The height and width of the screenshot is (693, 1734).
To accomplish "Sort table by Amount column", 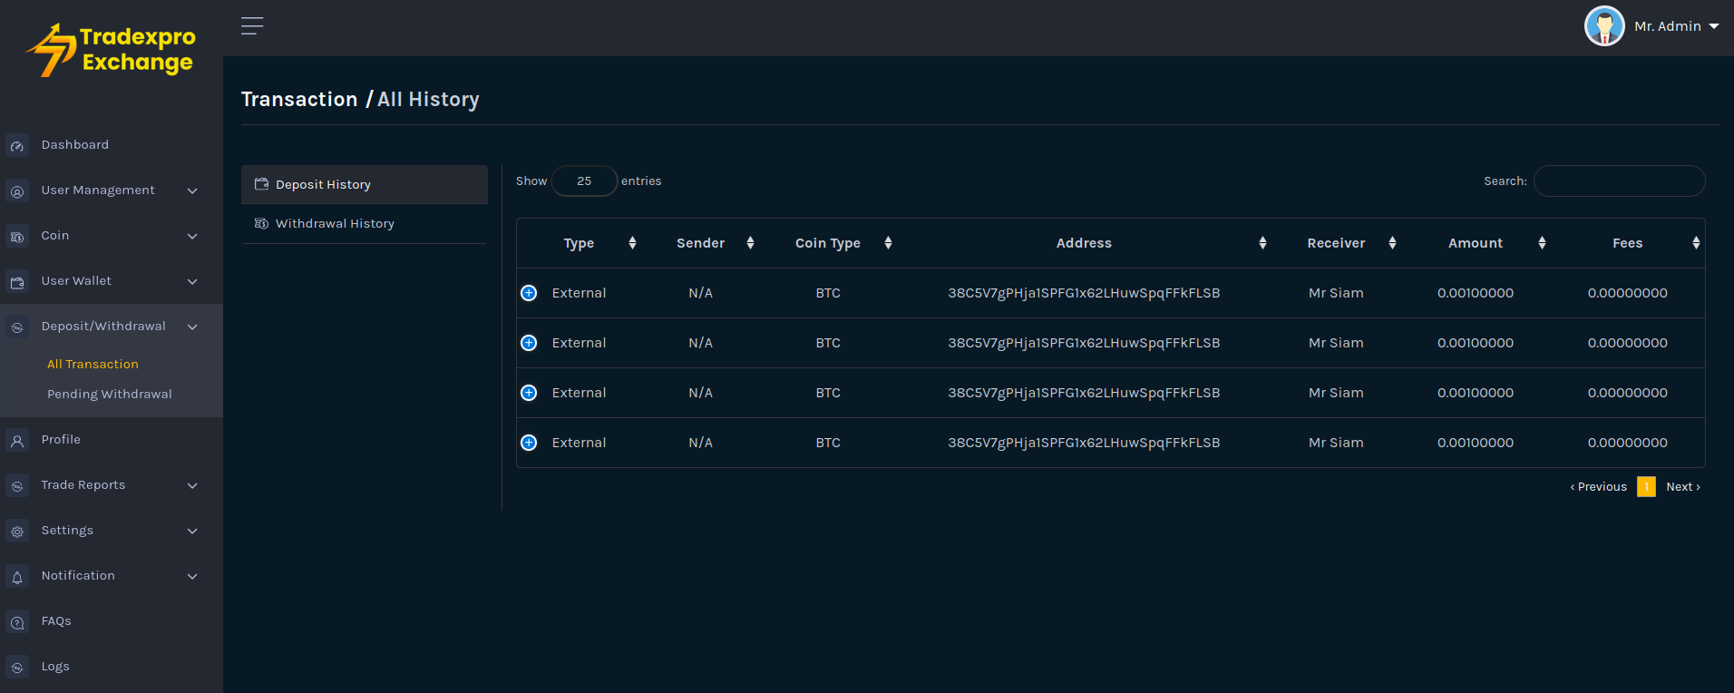I will [1476, 243].
